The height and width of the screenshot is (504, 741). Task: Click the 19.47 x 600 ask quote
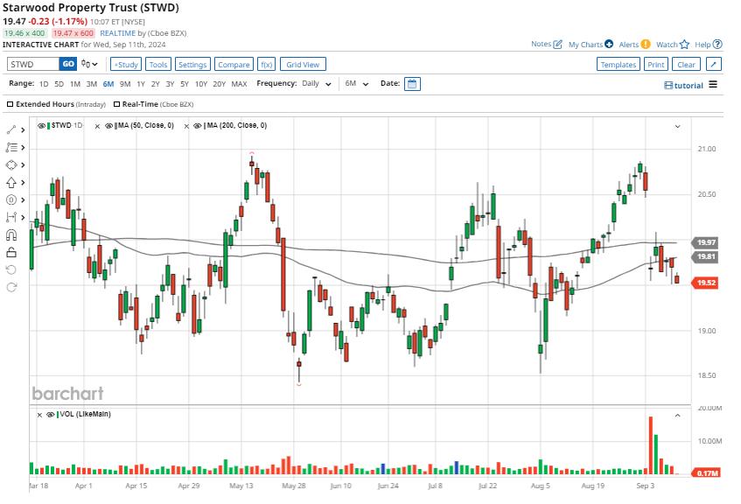click(73, 33)
